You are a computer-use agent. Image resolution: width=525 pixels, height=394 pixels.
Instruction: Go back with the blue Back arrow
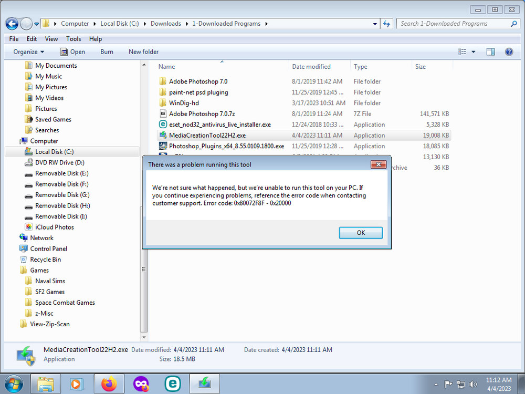12,24
